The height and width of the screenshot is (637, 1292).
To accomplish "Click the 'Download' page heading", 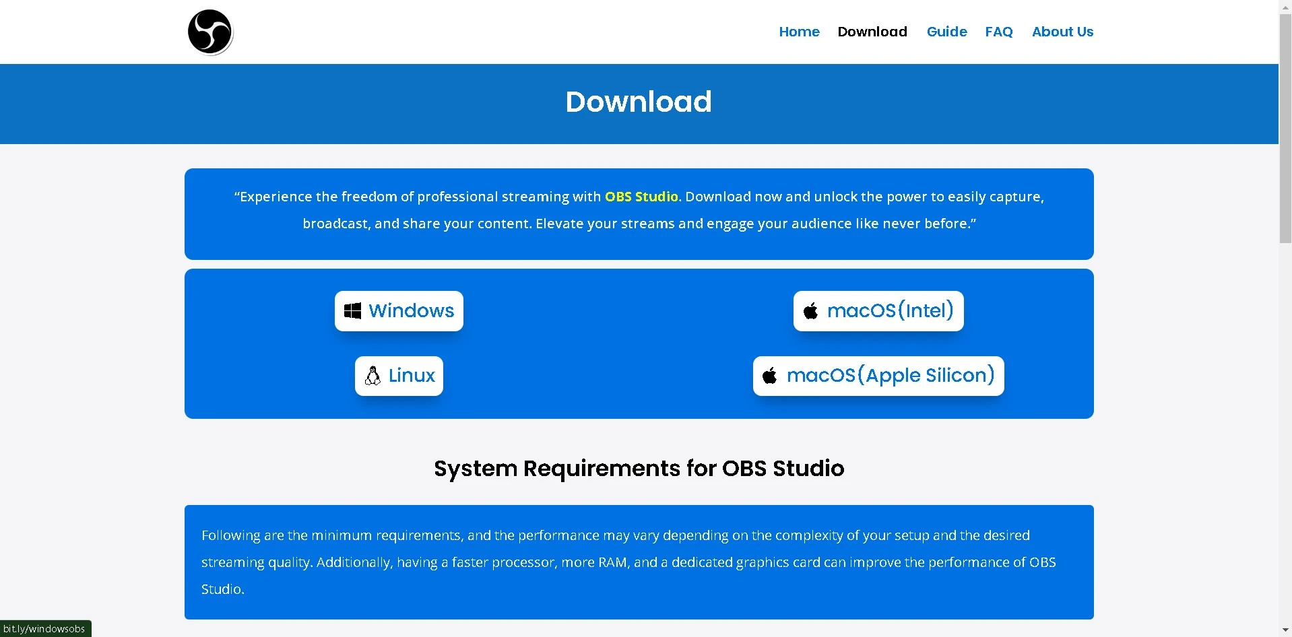I will [639, 102].
